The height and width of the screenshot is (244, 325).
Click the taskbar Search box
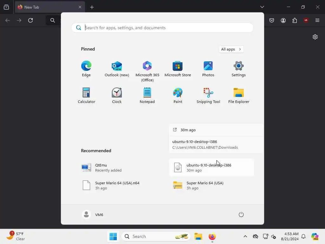pyautogui.click(x=156, y=236)
